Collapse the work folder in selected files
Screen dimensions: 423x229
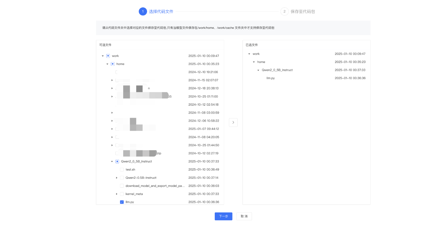click(249, 54)
